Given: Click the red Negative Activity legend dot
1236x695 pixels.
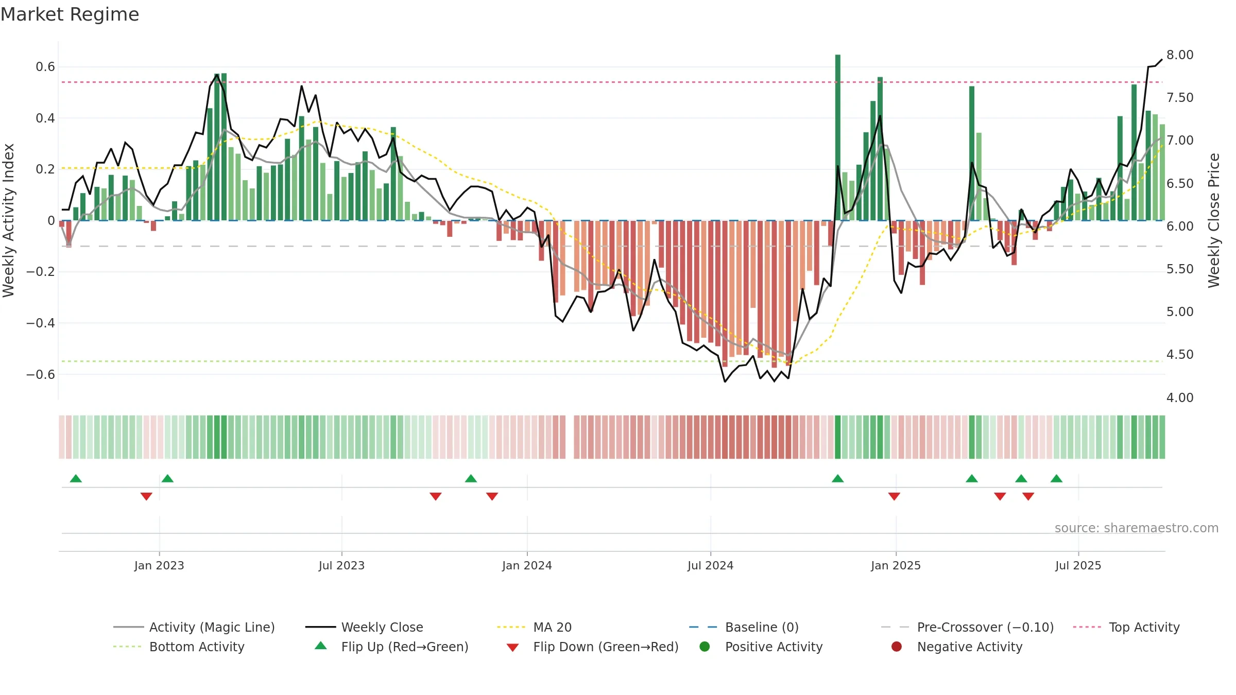Looking at the screenshot, I should point(897,646).
